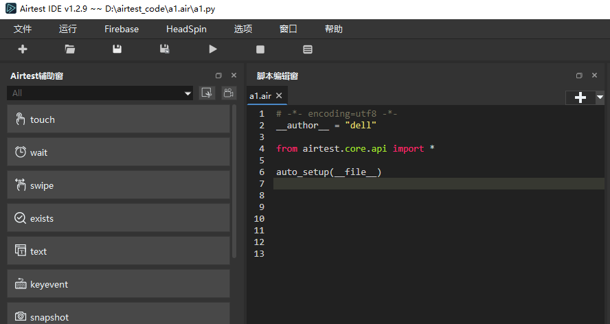Run the script with the play button

[213, 49]
